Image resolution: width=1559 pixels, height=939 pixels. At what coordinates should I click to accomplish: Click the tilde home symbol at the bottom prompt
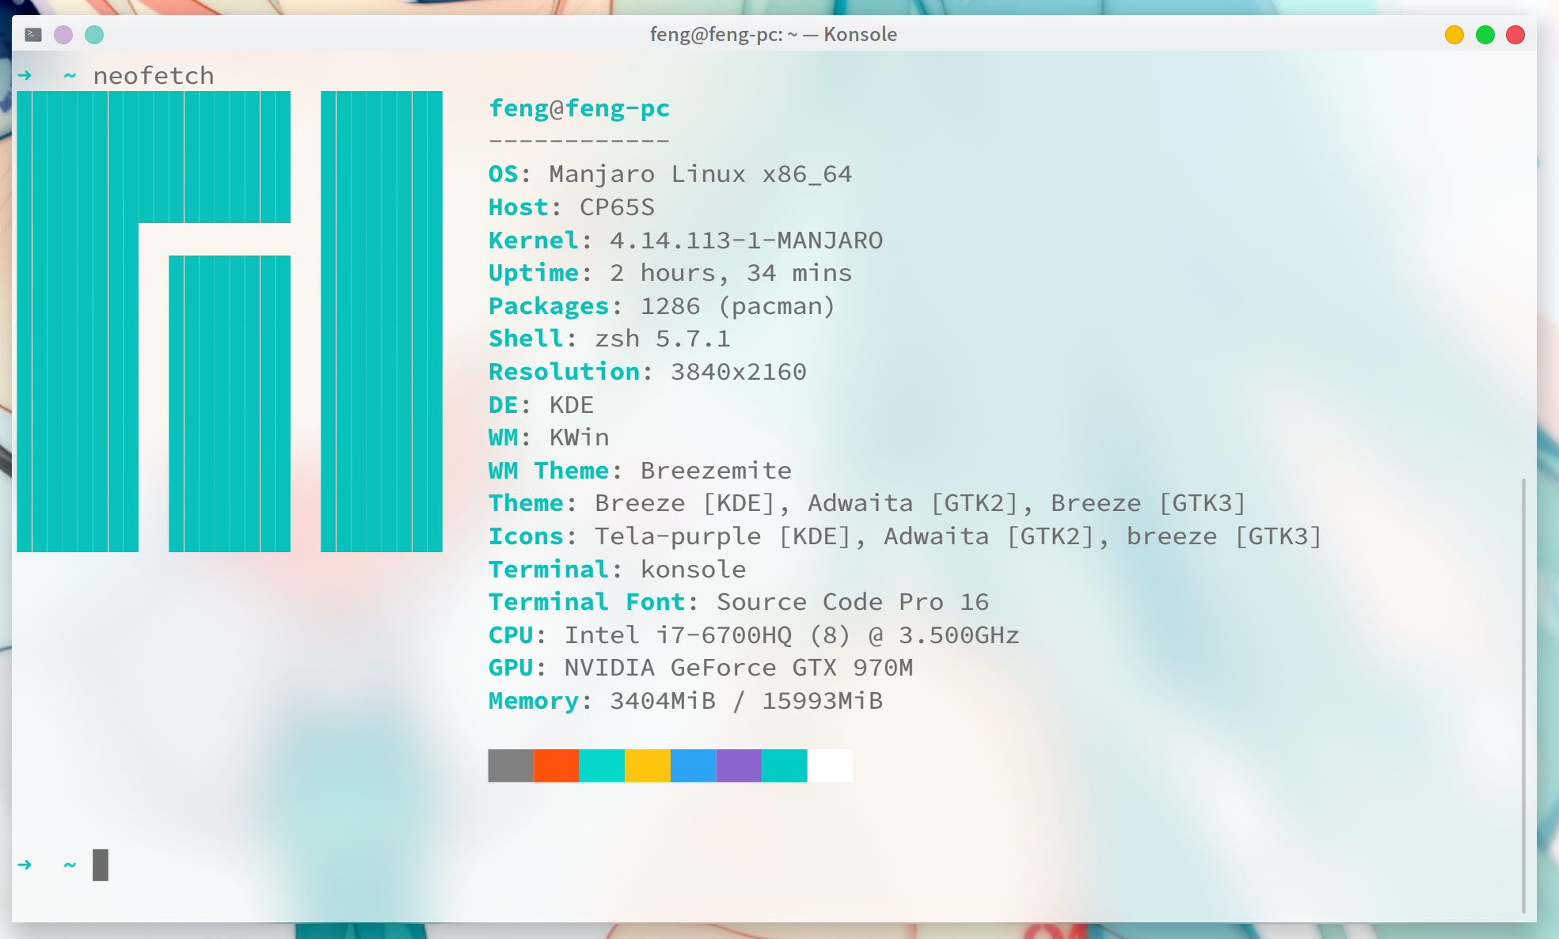68,865
